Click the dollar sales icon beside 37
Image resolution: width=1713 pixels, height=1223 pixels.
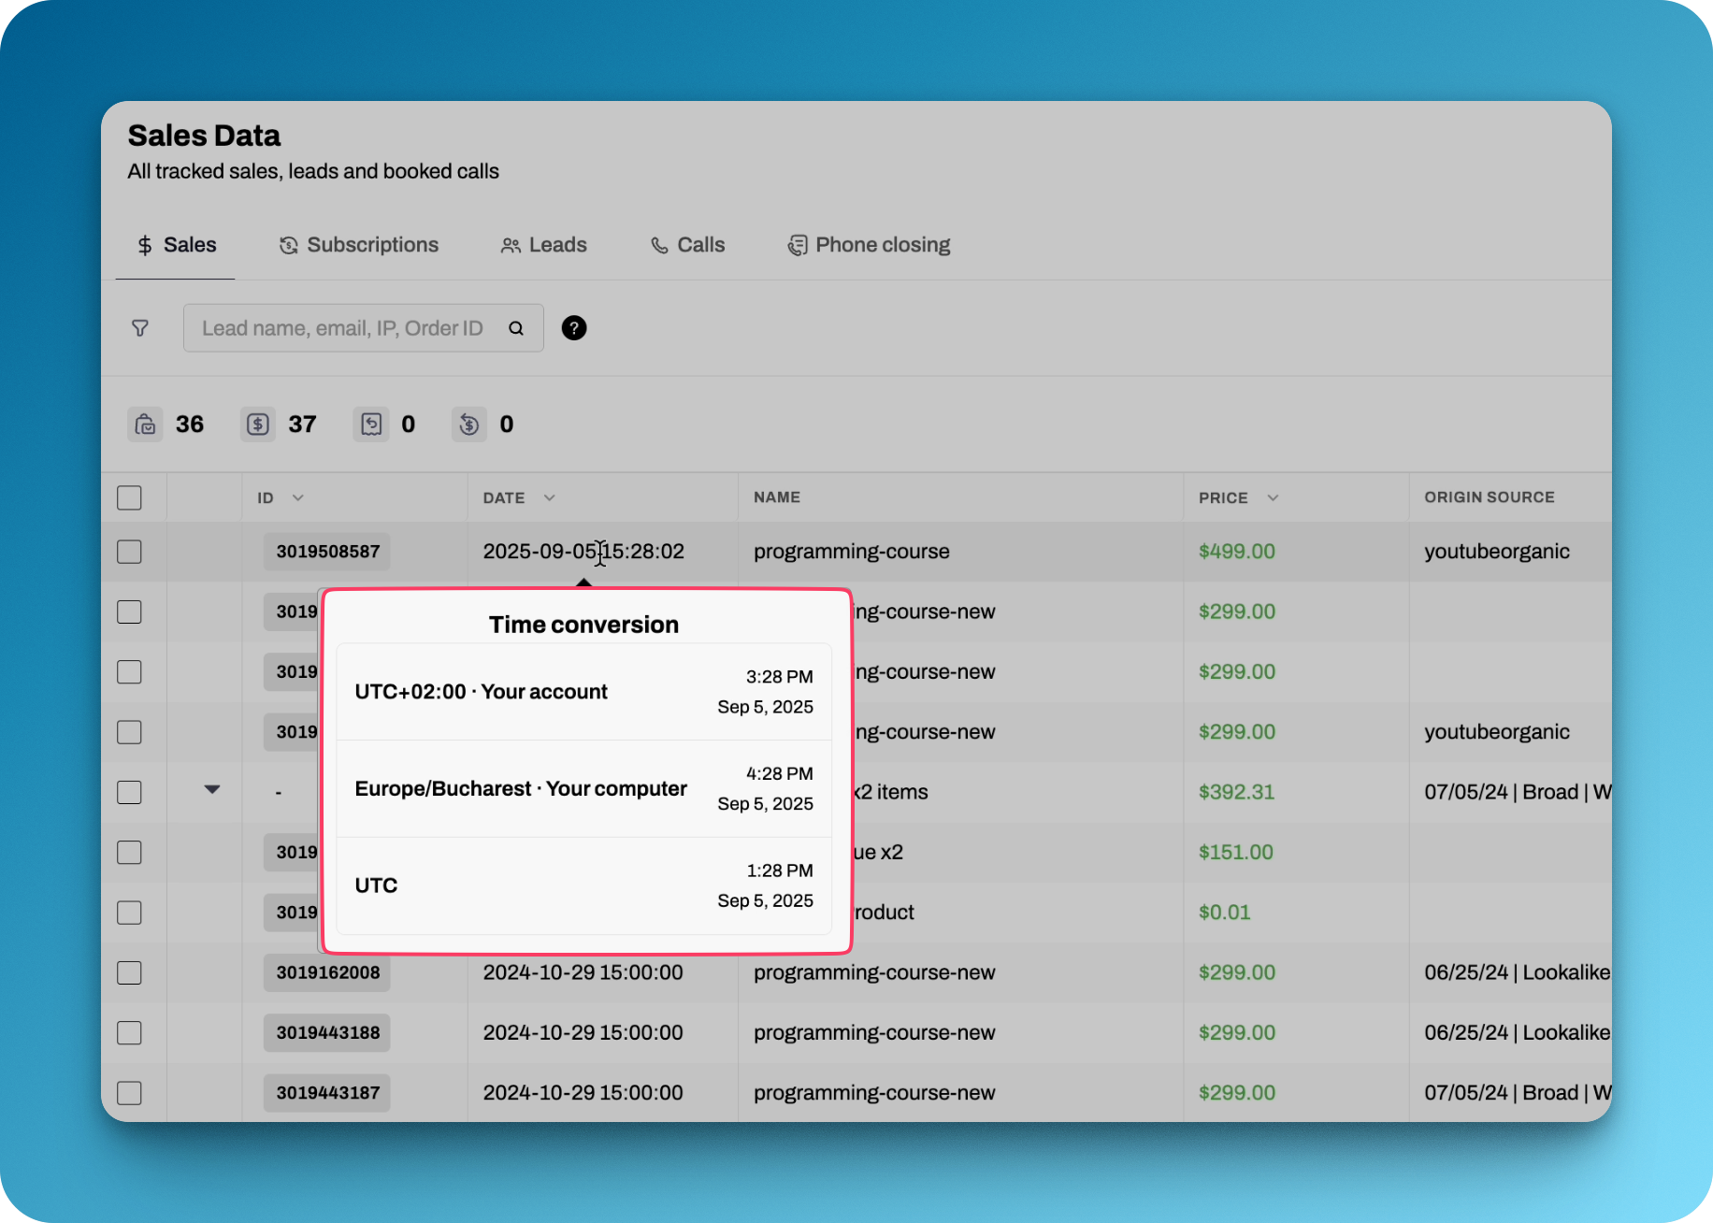coord(258,424)
